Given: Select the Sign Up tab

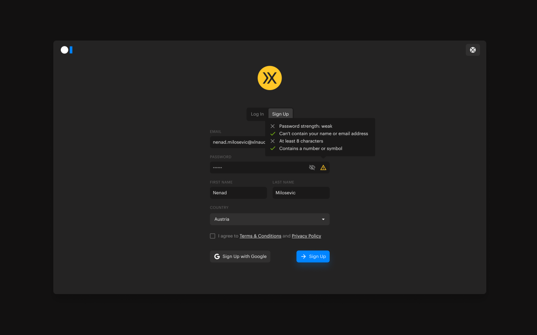Looking at the screenshot, I should pyautogui.click(x=280, y=114).
